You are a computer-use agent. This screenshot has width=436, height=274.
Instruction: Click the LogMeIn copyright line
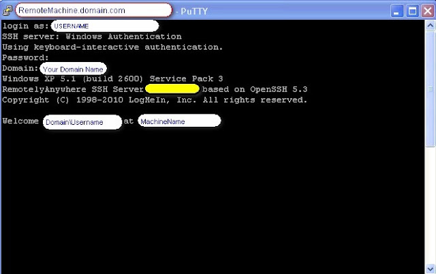point(155,100)
